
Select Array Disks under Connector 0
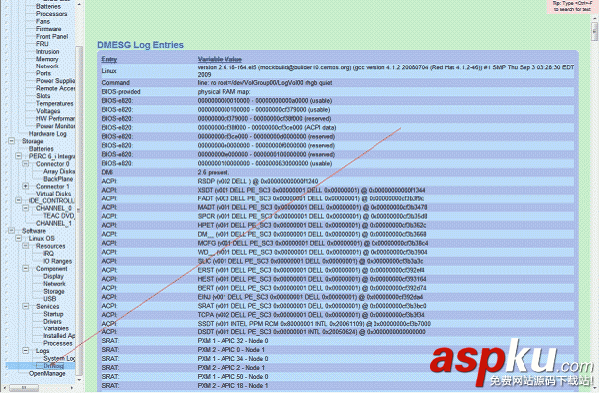[59, 171]
